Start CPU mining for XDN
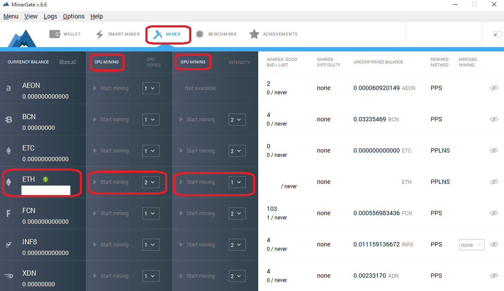The width and height of the screenshot is (504, 291). (x=111, y=276)
